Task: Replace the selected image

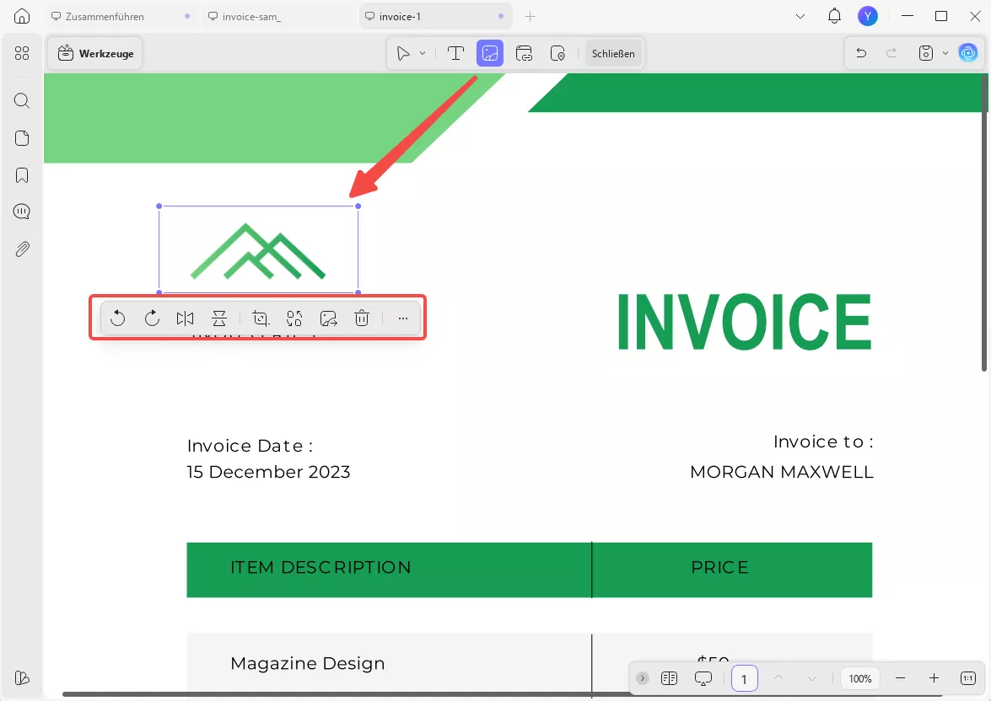Action: pyautogui.click(x=294, y=318)
